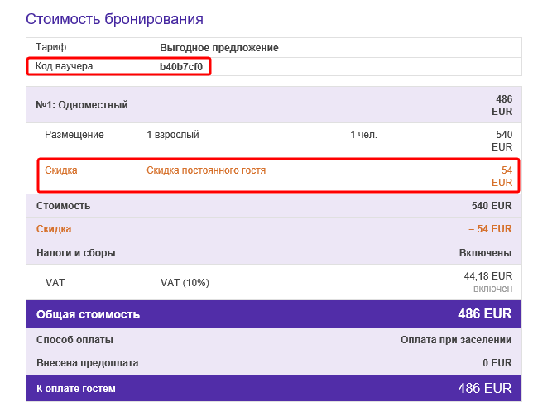Click the '1 чел.' cell
Viewport: 557px width, 416px height.
click(363, 135)
